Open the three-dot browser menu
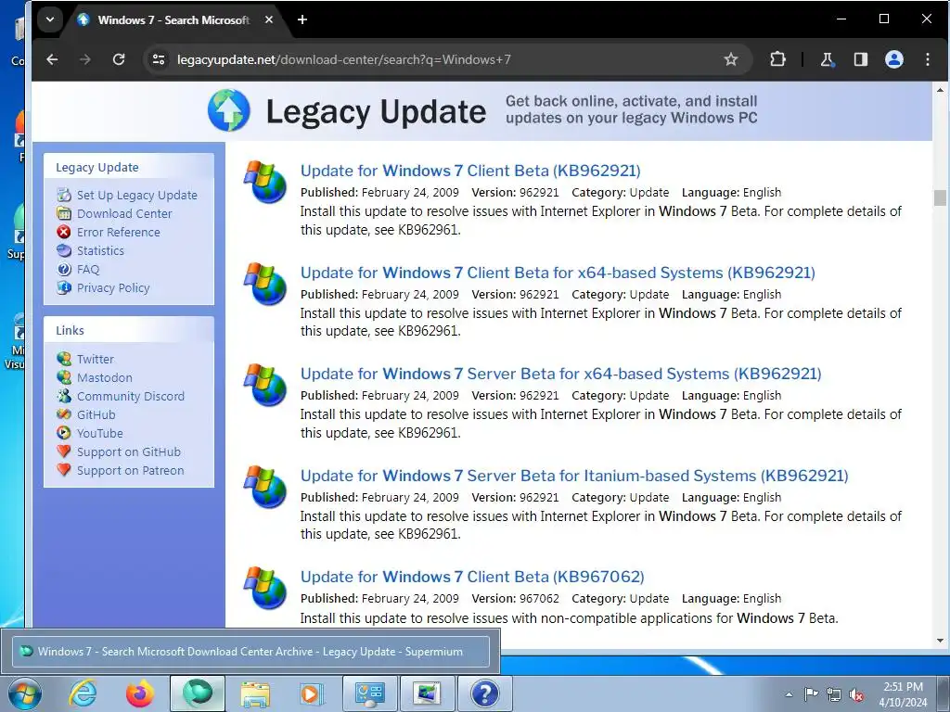 click(x=928, y=59)
